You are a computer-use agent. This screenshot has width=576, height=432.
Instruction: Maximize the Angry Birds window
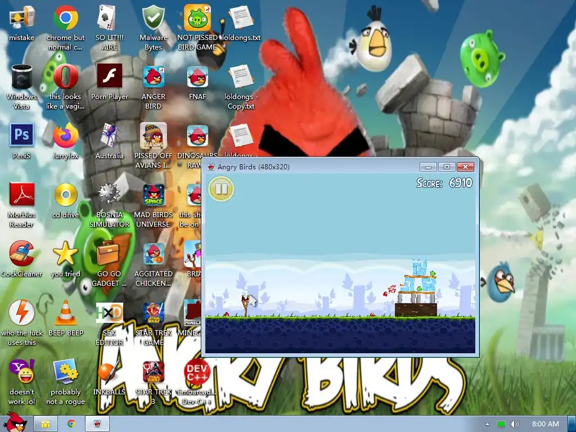click(447, 166)
